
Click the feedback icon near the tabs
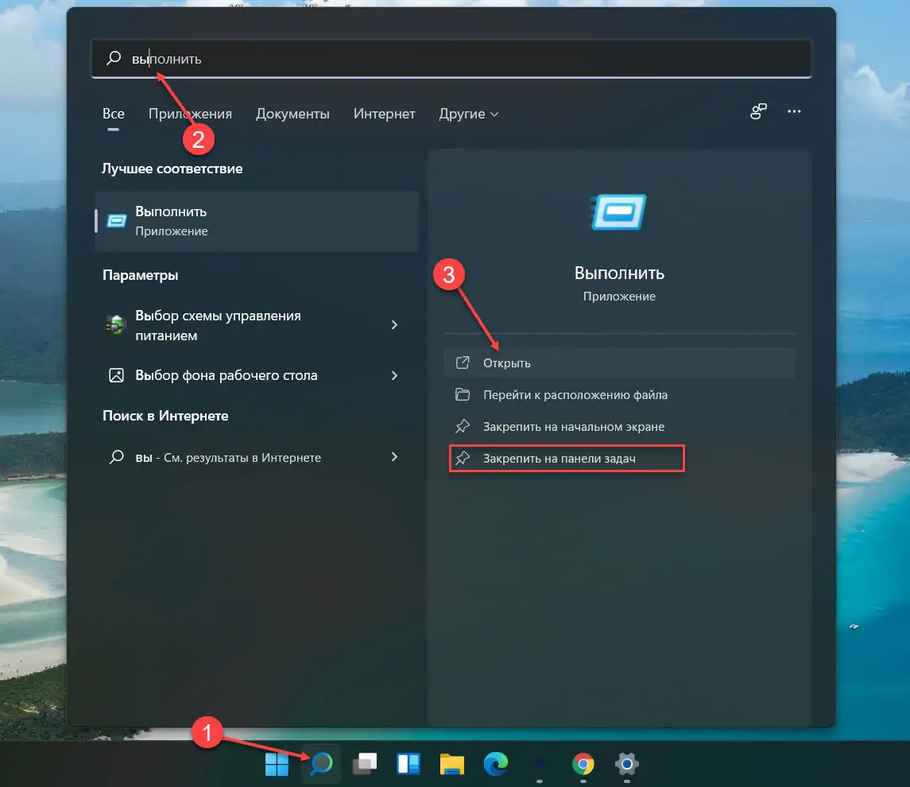[x=758, y=112]
